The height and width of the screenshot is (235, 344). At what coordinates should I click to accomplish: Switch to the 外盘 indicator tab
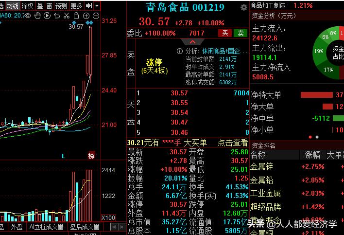click(17, 227)
